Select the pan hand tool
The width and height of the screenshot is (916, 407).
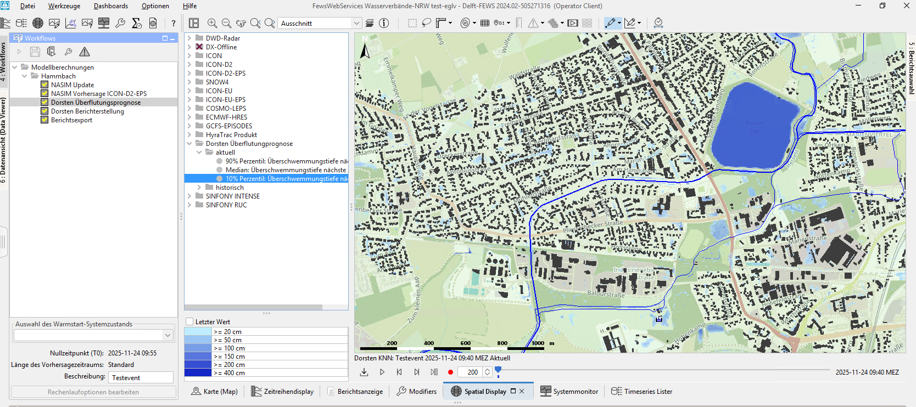[x=241, y=23]
